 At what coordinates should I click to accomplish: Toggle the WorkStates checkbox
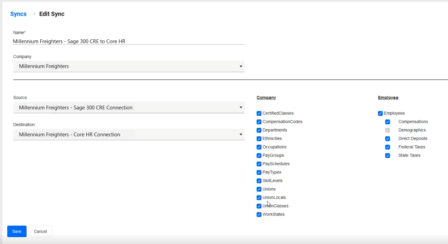click(259, 215)
